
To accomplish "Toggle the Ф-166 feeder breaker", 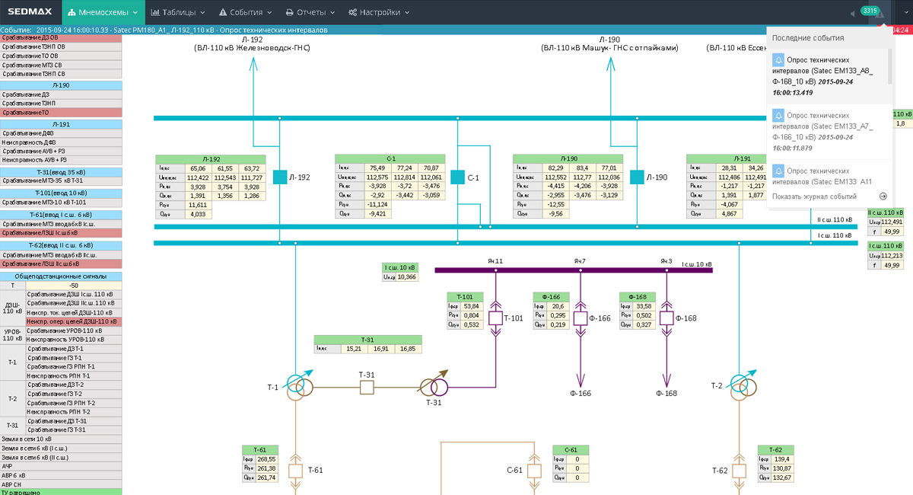I will coord(581,318).
